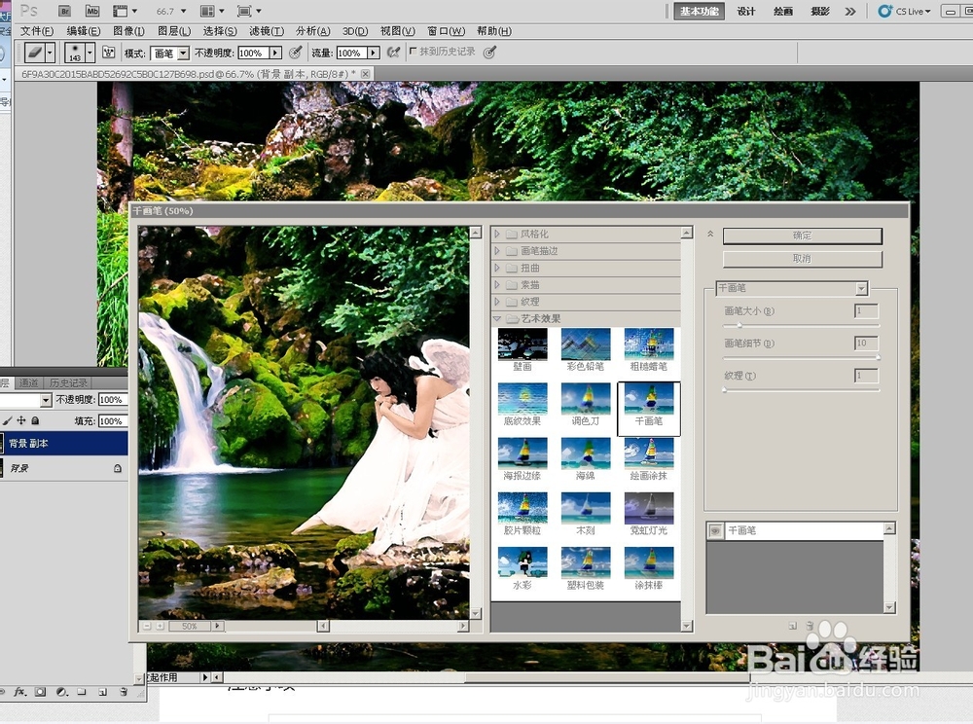
Task: Collapse filter thumbnails with double-chevron button
Action: [x=710, y=234]
